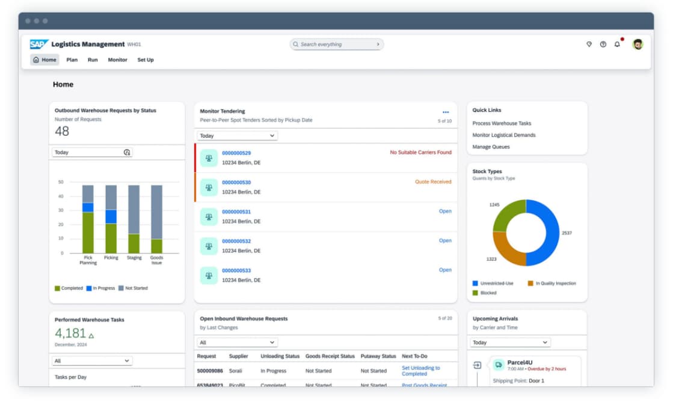Open the Upcoming Arrivals Today dropdown
This screenshot has width=673, height=405.
[510, 343]
